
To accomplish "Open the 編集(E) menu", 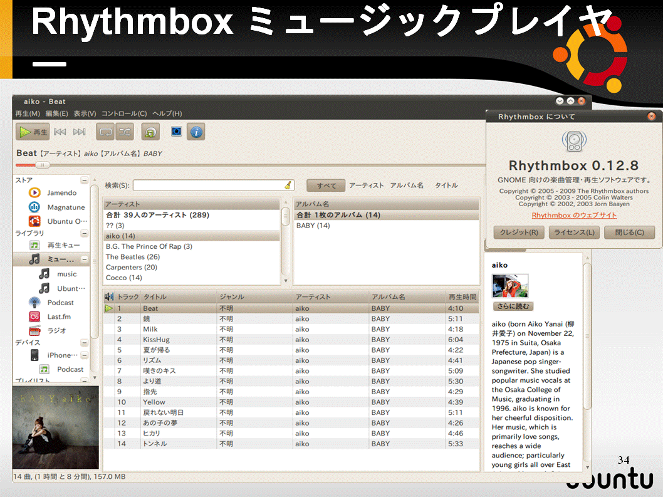I will [x=56, y=113].
